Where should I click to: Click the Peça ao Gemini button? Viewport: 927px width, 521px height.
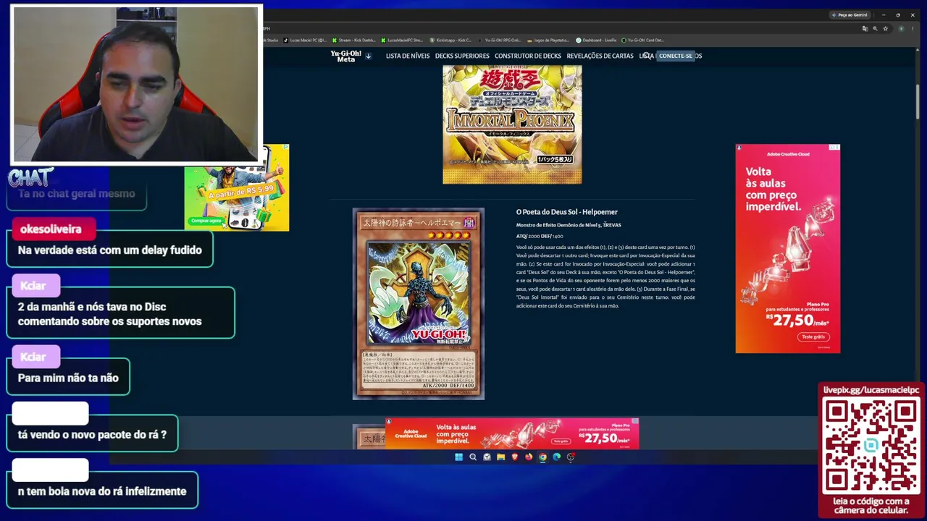pos(852,15)
